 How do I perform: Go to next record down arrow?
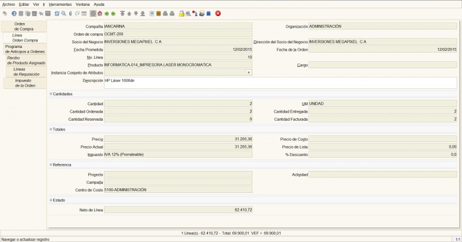coord(136,13)
